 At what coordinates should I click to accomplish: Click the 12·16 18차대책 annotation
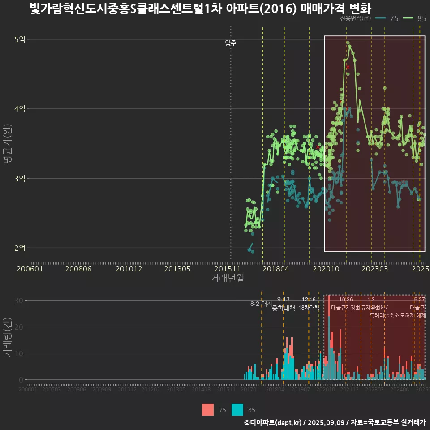coord(309,304)
